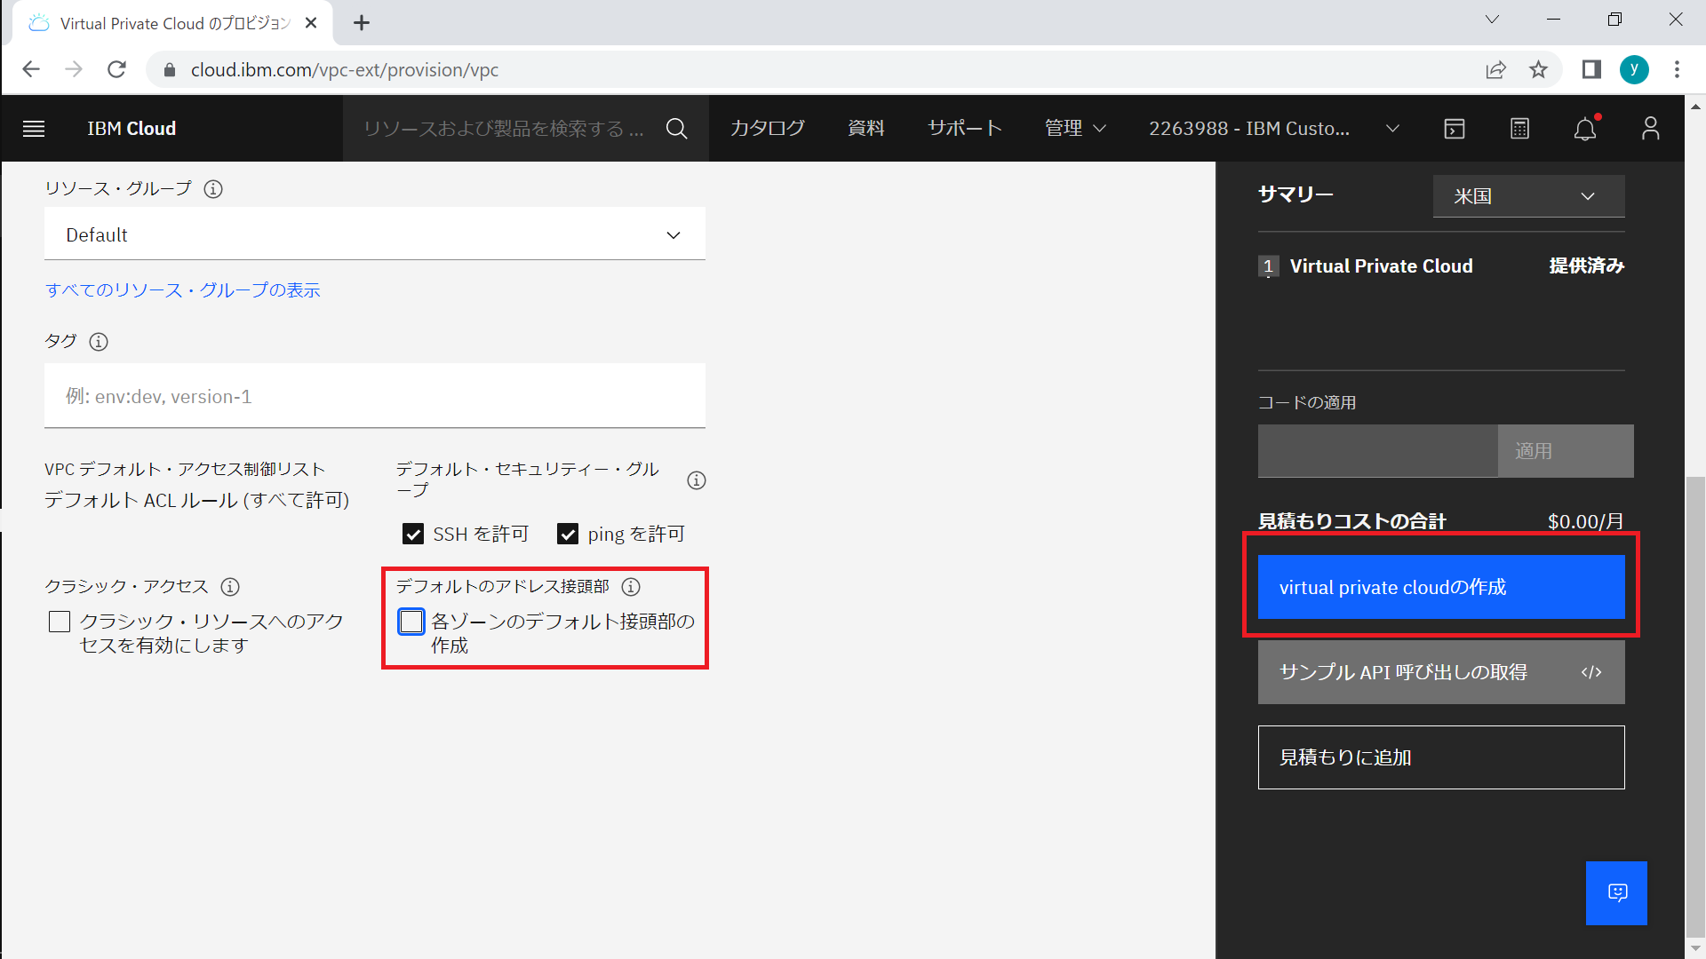This screenshot has height=959, width=1706.
Task: Open the サポート menu item
Action: (964, 129)
